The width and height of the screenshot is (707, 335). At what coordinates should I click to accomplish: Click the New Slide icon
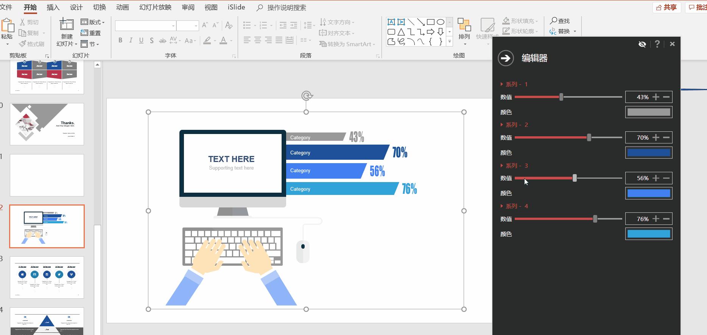[x=67, y=24]
